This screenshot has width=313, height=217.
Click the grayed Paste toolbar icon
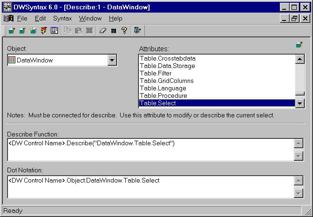(79, 31)
